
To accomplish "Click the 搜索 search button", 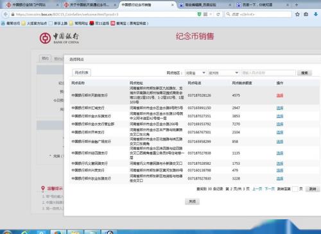I will click(x=304, y=73).
